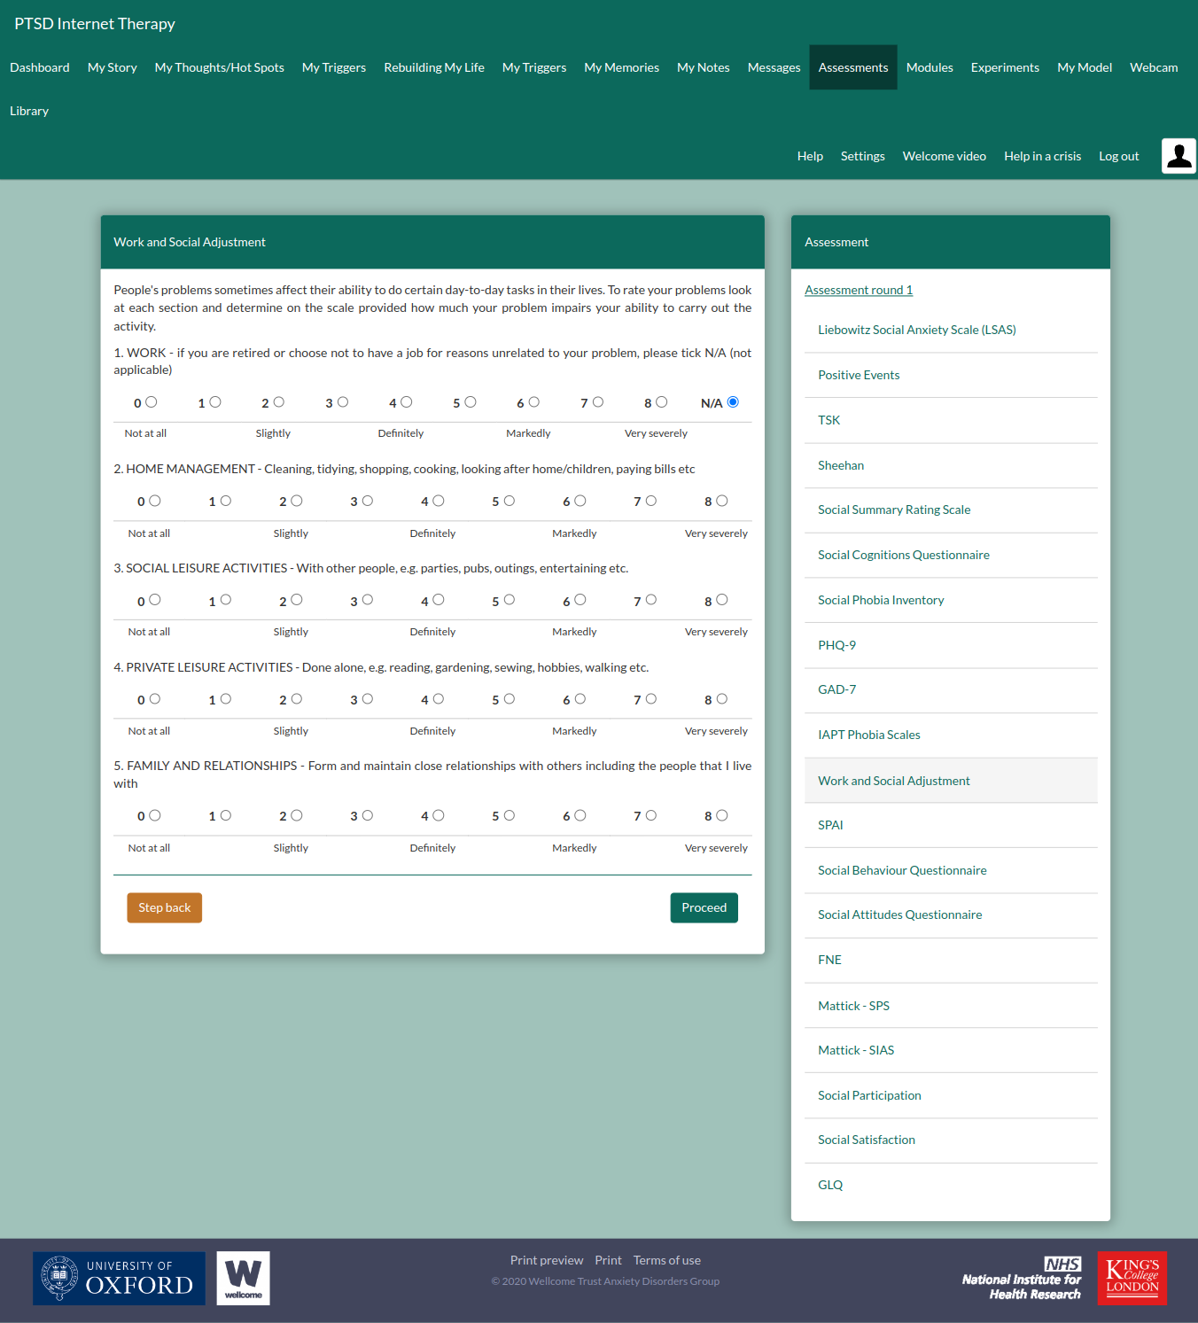Open the Assessment round 1 link

858,290
